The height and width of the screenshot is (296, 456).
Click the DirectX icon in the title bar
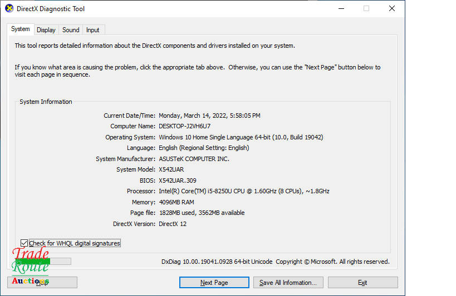pyautogui.click(x=9, y=8)
